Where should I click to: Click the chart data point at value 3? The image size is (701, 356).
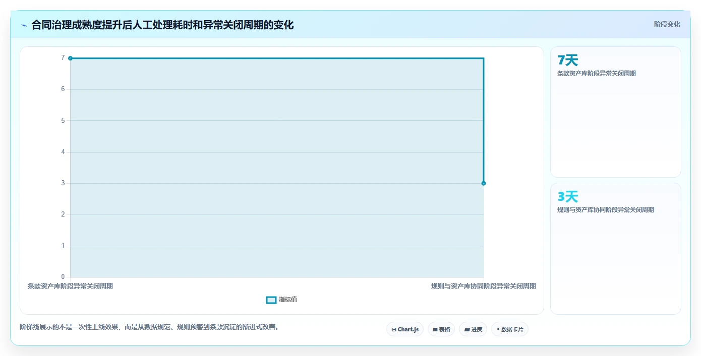click(484, 183)
